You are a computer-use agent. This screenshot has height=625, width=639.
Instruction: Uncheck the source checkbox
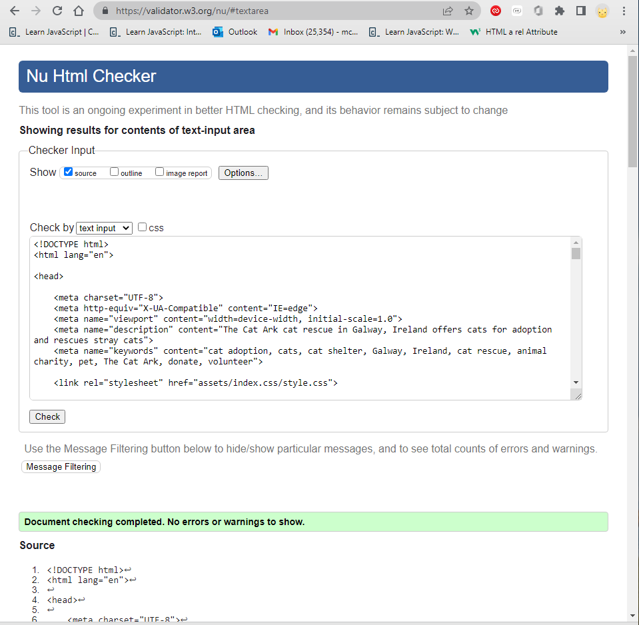pos(69,172)
